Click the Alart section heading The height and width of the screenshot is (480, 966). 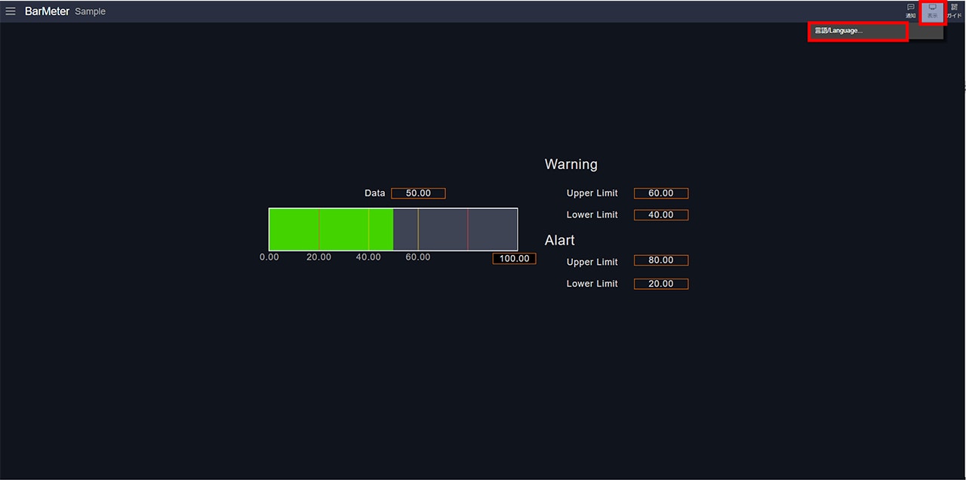tap(559, 240)
